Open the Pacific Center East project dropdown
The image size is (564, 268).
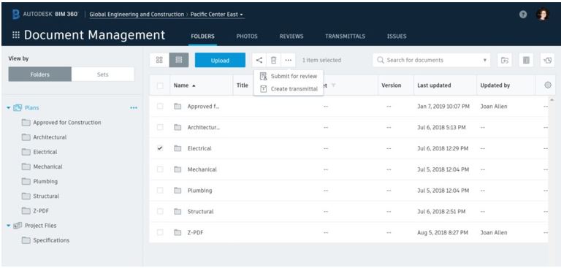coord(217,15)
